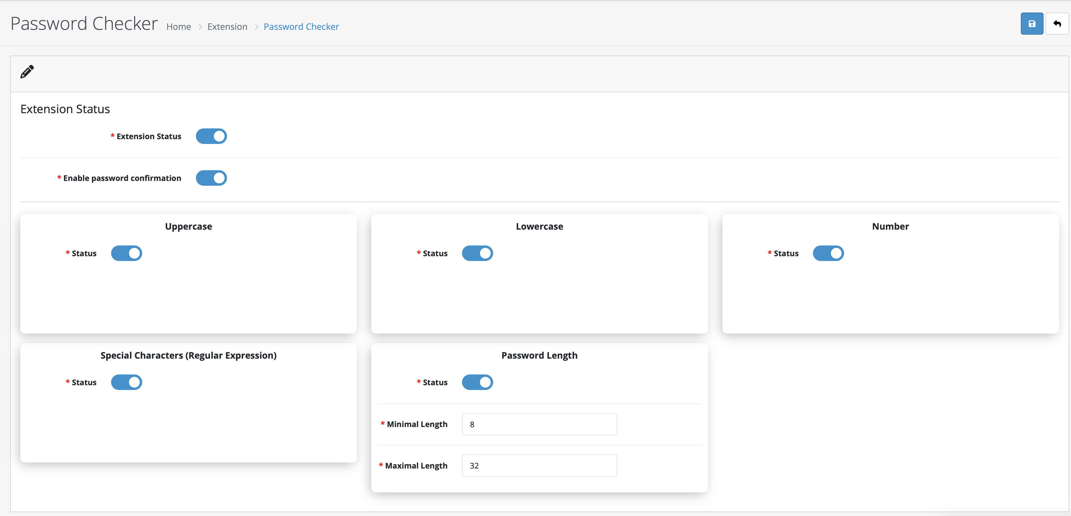Disable the Lowercase status toggle
Screen dimensions: 1071x516
477,253
